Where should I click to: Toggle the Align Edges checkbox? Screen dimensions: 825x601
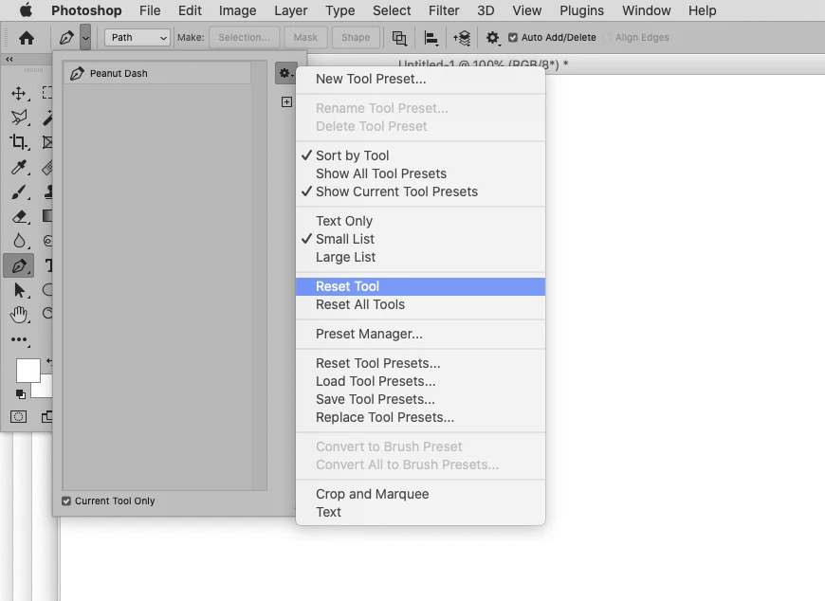[x=607, y=37]
